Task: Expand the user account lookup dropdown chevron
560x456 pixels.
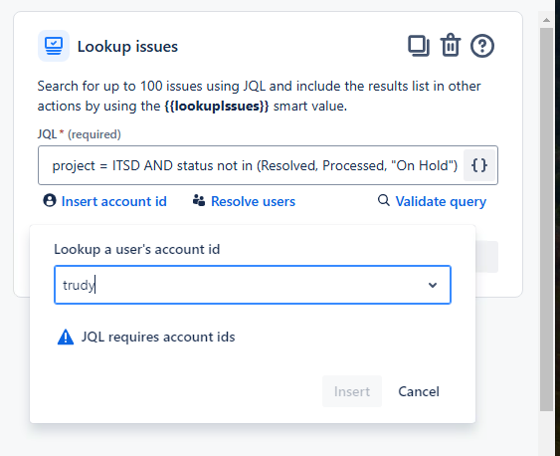Action: click(x=433, y=285)
